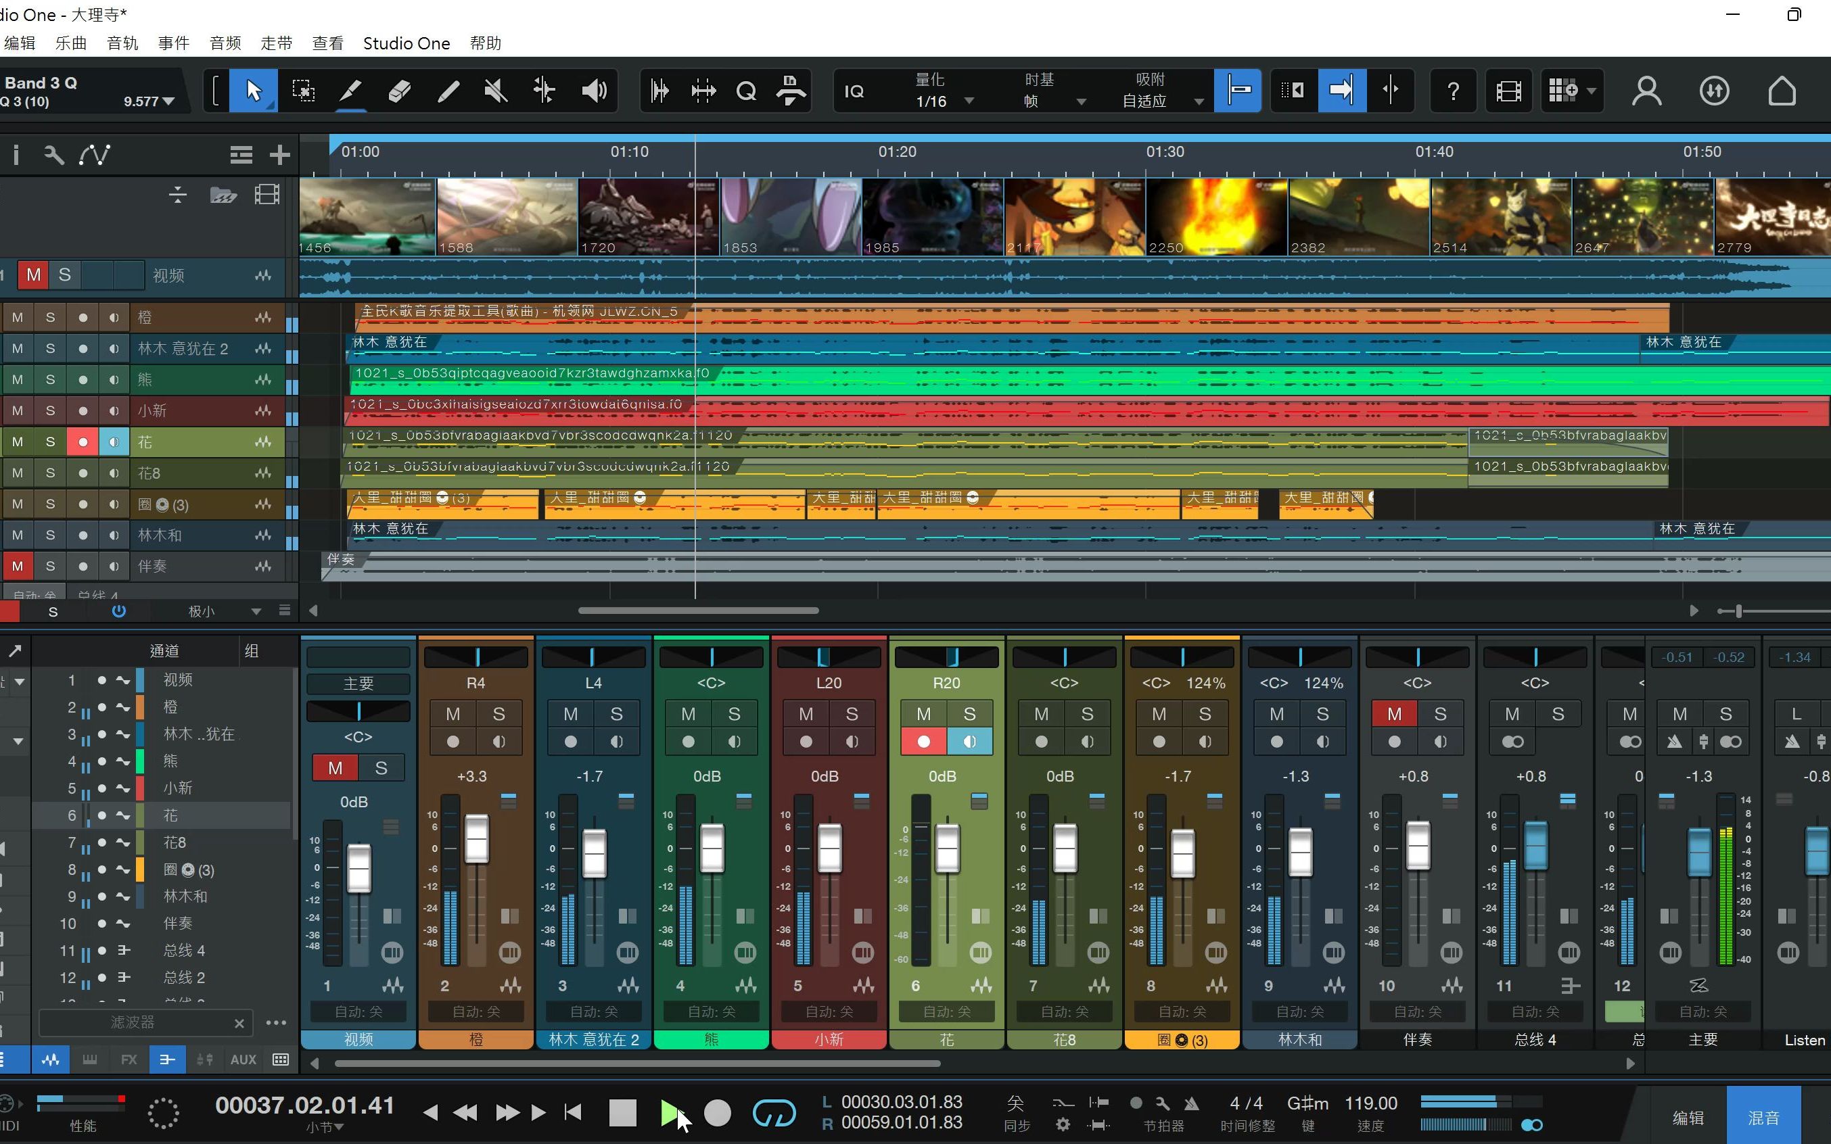Open the 编辑 menu
The image size is (1831, 1144).
[19, 43]
